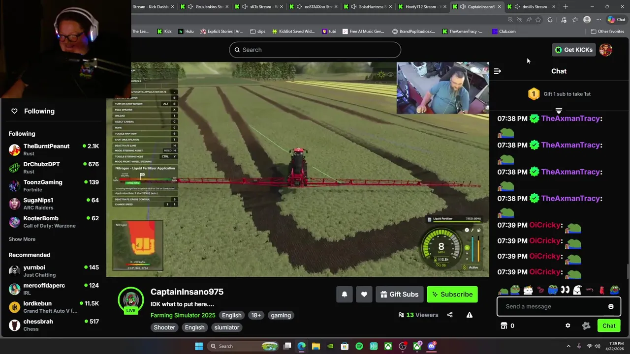This screenshot has width=630, height=354.
Task: Open the KickBot Saved Widgets bookmark
Action: 292,31
